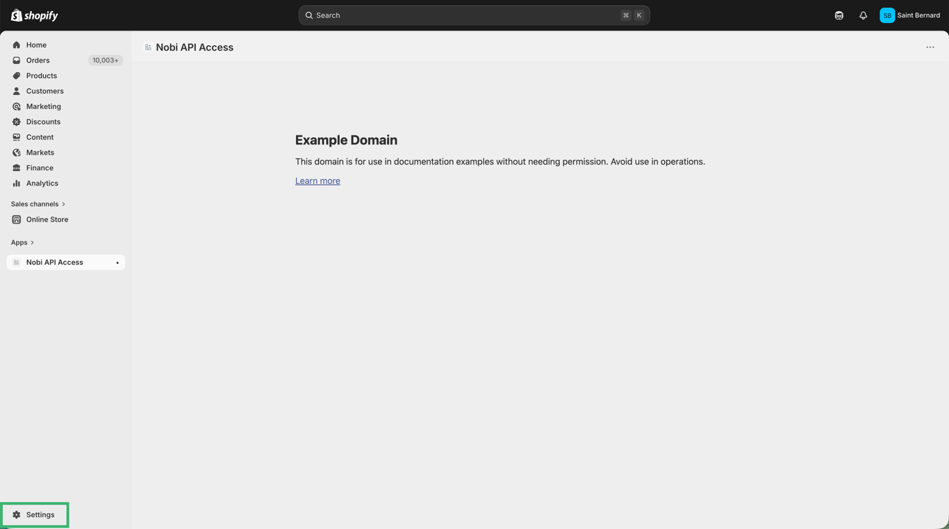The height and width of the screenshot is (529, 949).
Task: Open Content label in sidebar
Action: point(40,137)
